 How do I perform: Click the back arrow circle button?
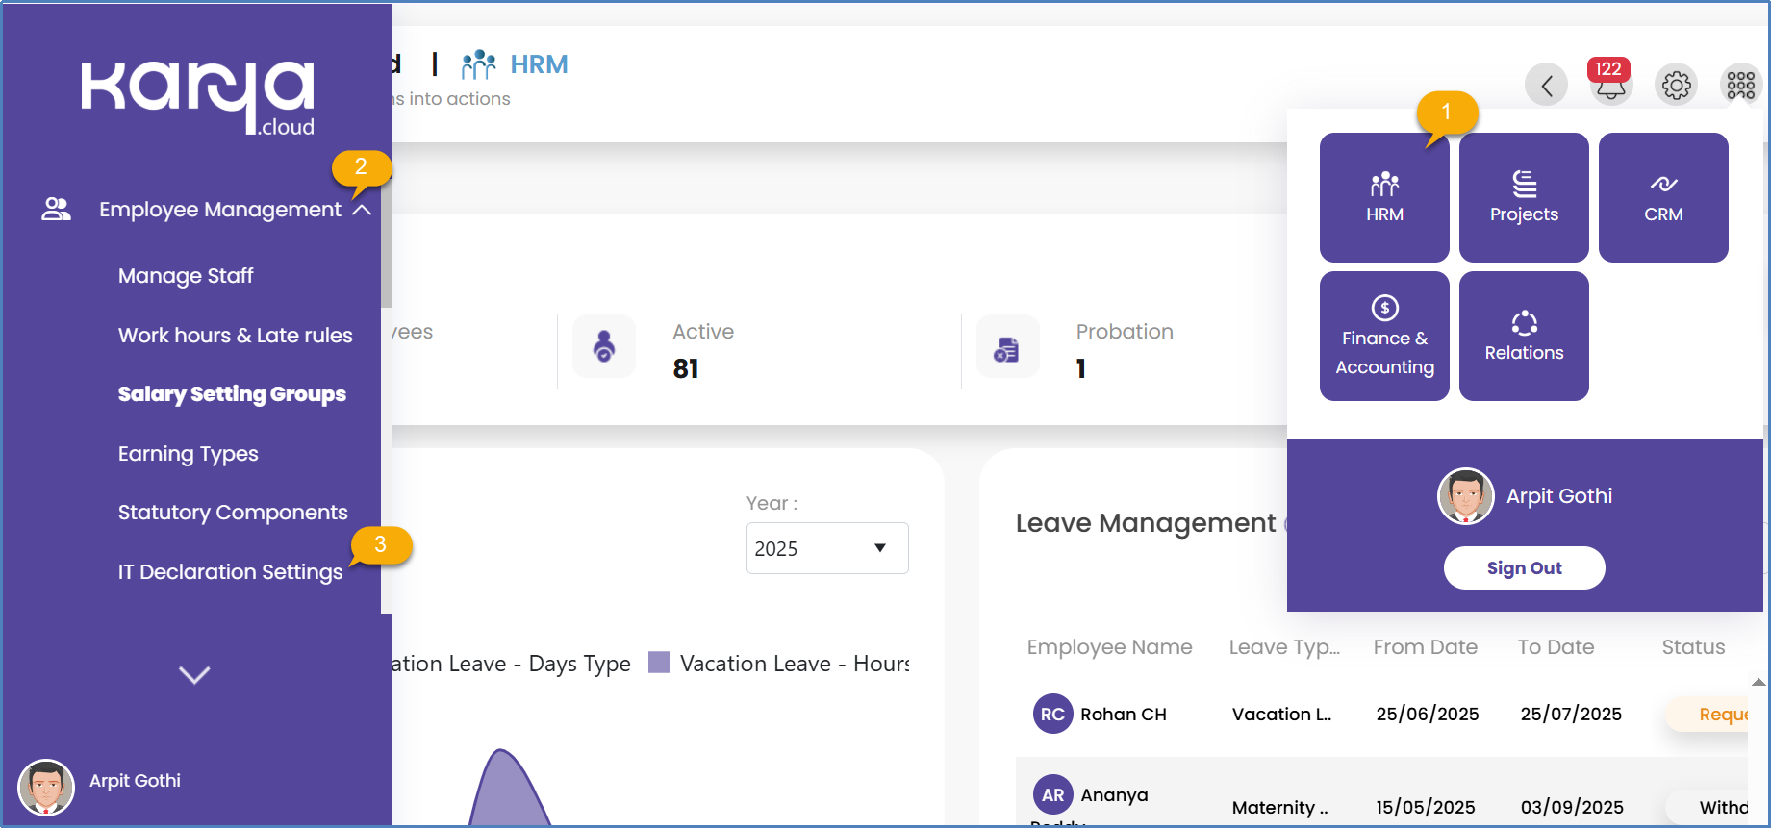point(1546,86)
